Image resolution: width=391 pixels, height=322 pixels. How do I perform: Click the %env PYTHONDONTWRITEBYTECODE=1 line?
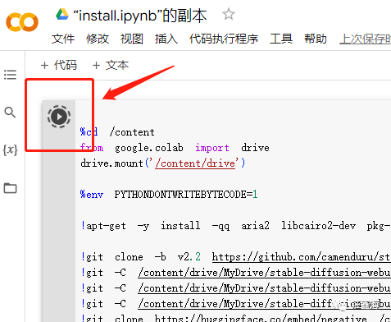coord(169,195)
